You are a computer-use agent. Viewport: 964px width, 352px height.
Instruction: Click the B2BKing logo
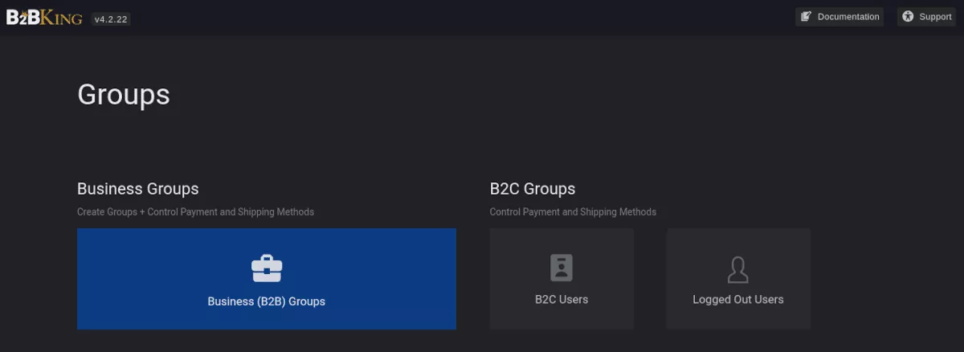click(x=44, y=17)
